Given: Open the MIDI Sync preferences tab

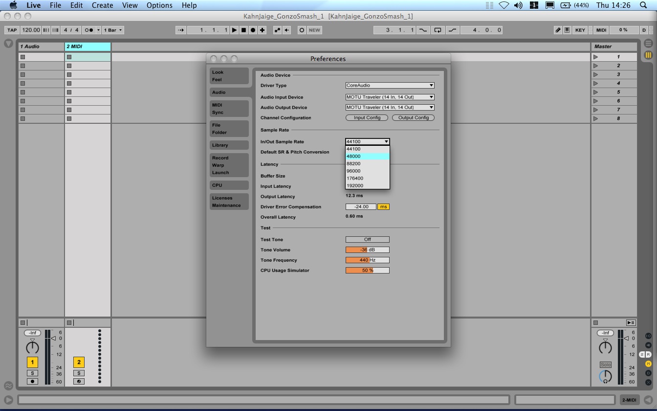Looking at the screenshot, I should (229, 109).
